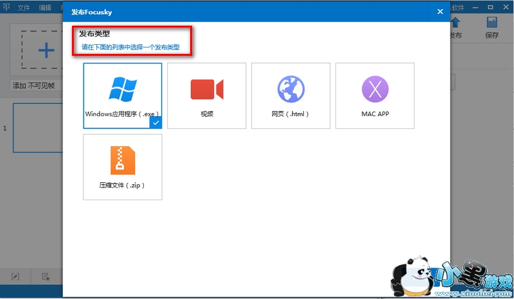The width and height of the screenshot is (514, 299).
Task: Choose the 视频 video publish option
Action: tap(206, 96)
